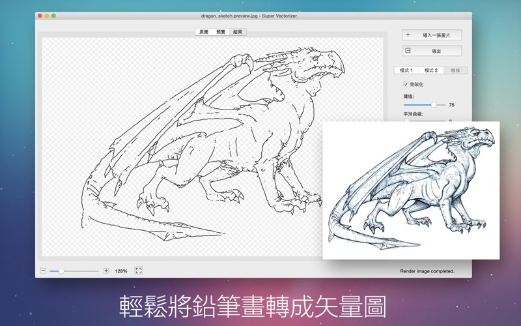This screenshot has width=521, height=326.
Task: Switch to the 預覽 tab
Action: pos(221,32)
